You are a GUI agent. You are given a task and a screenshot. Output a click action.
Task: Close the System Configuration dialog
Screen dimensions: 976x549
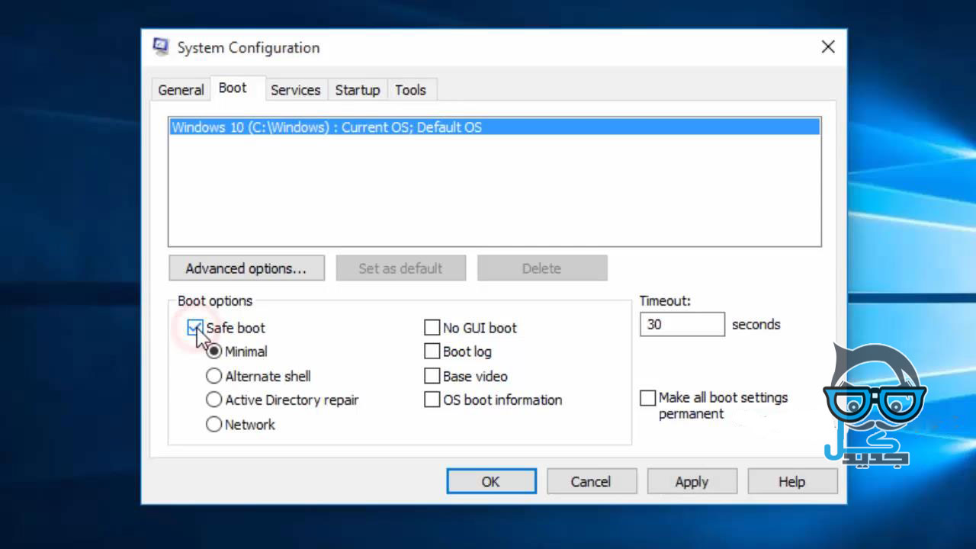[828, 47]
